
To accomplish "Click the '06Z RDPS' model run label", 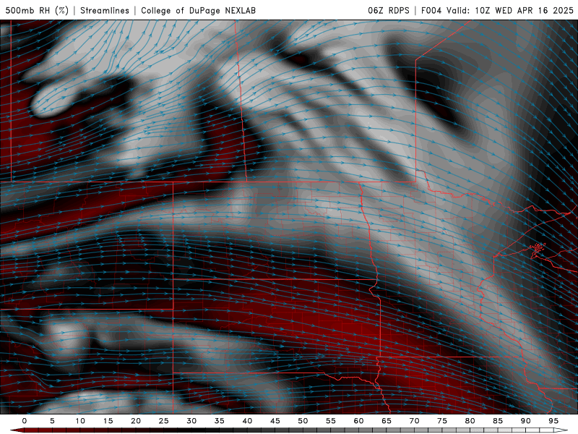I will pos(389,10).
